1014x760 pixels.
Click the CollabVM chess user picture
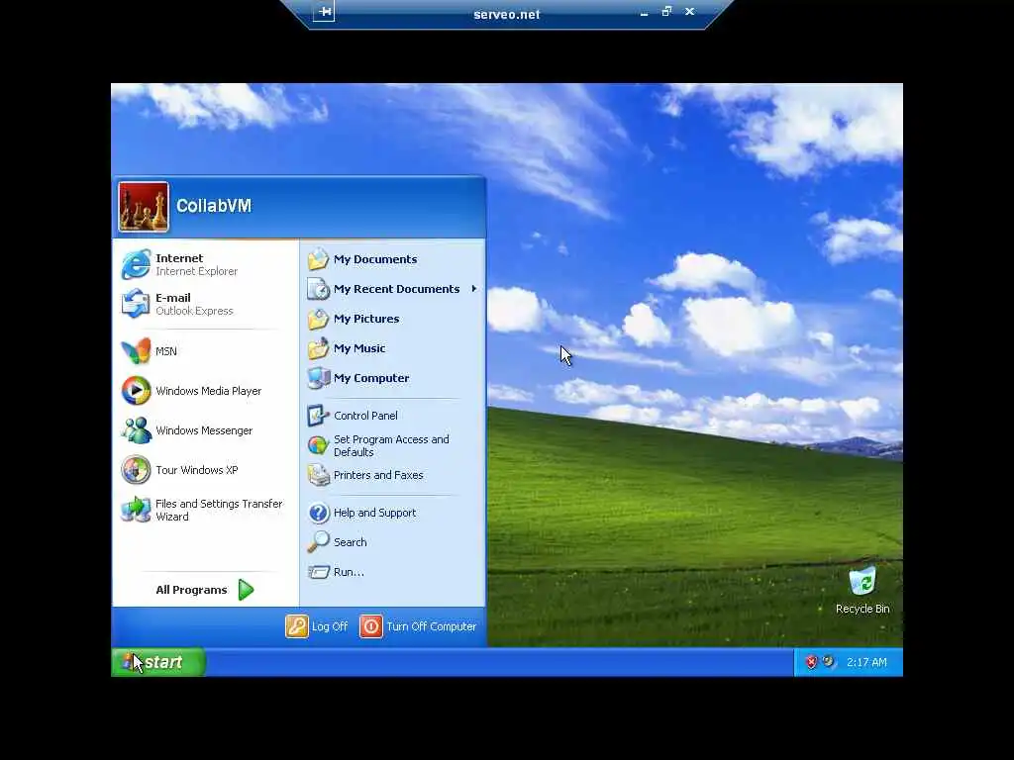[x=144, y=207]
